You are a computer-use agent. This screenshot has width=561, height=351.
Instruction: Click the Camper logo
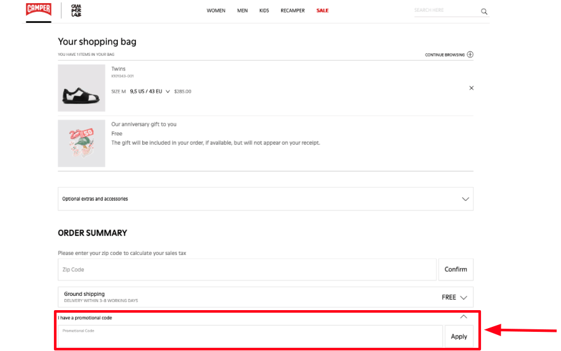click(x=38, y=10)
